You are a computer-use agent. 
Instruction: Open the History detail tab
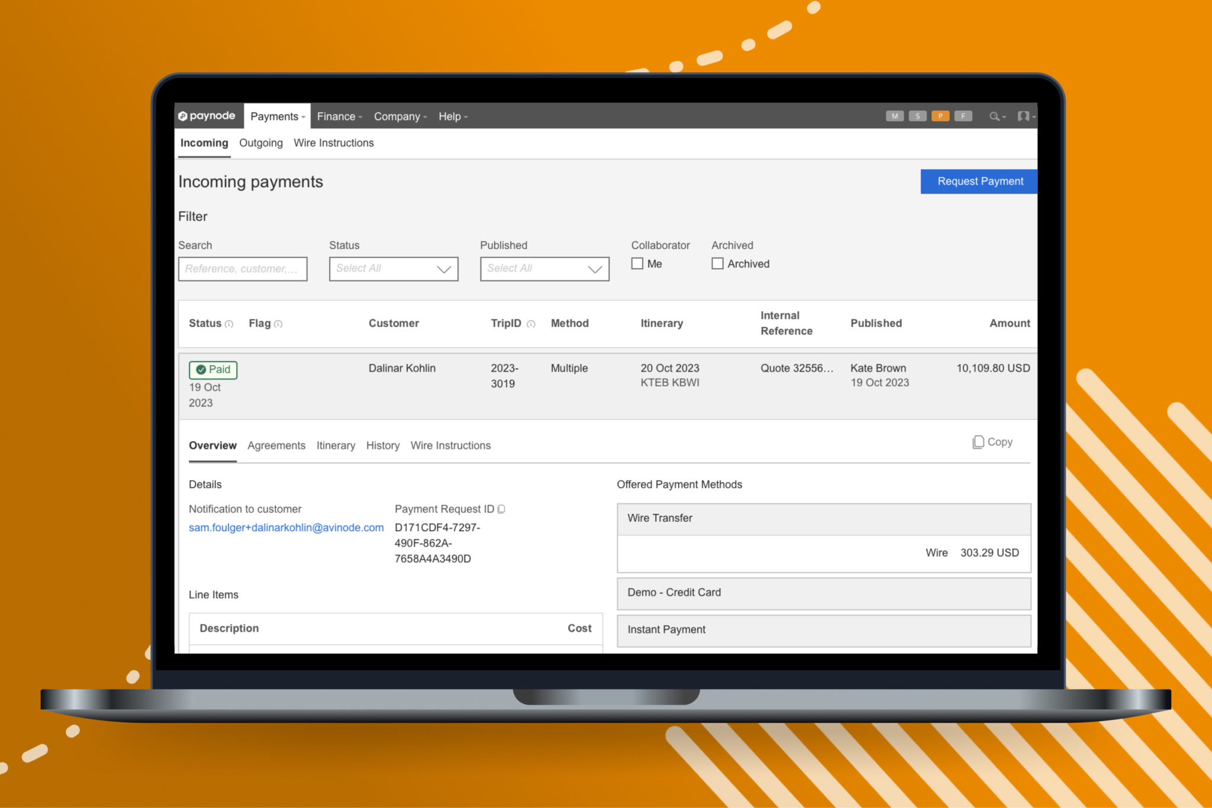click(383, 445)
